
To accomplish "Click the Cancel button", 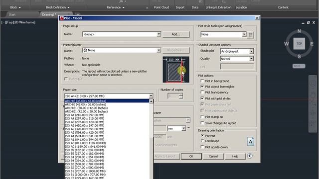I will tap(213, 156).
